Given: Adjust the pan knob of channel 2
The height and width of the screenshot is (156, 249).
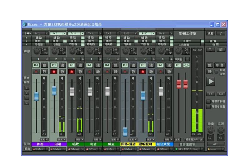Looking at the screenshot, I should (55, 51).
